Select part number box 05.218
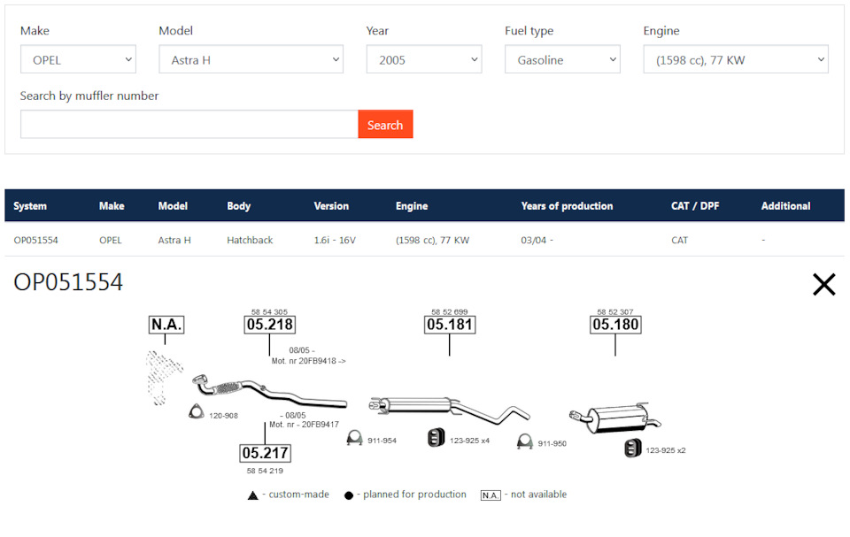This screenshot has height=537, width=850. [x=269, y=325]
